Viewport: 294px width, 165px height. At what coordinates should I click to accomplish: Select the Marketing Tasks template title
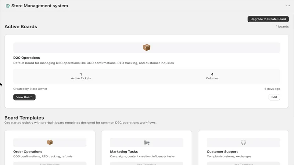[124, 152]
